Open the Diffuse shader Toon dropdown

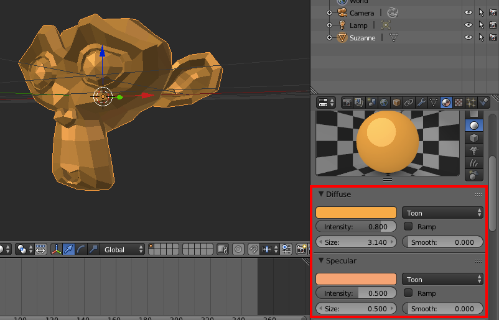coord(442,213)
